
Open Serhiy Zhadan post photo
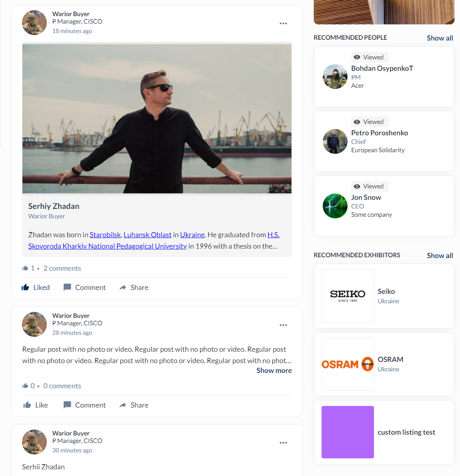pyautogui.click(x=157, y=118)
